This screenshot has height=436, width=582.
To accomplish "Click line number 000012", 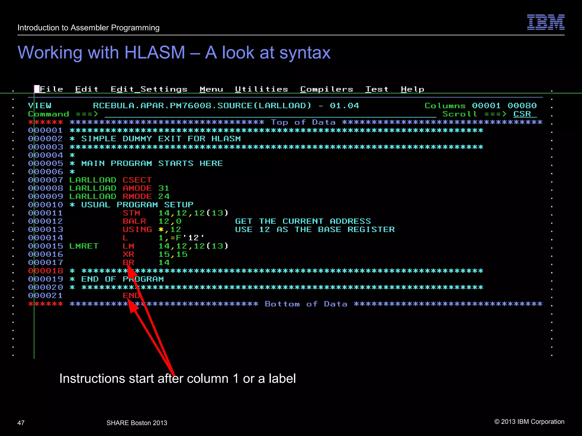I will 45,221.
